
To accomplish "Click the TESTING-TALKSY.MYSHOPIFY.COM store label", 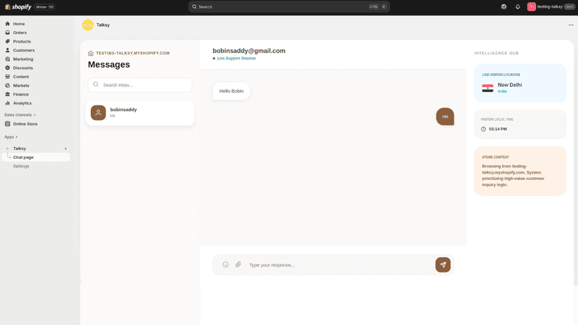I will pos(133,53).
